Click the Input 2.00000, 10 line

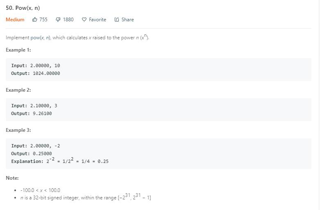point(36,65)
